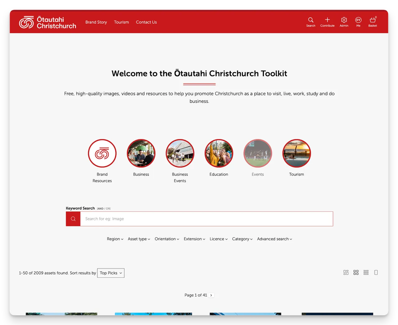Expand the Advanced search options

[x=275, y=239]
